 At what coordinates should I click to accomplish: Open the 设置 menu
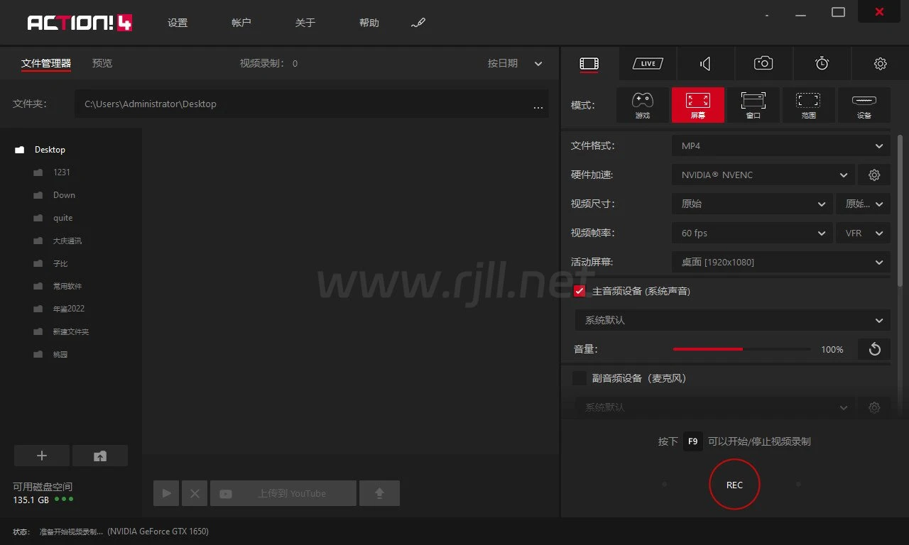178,23
